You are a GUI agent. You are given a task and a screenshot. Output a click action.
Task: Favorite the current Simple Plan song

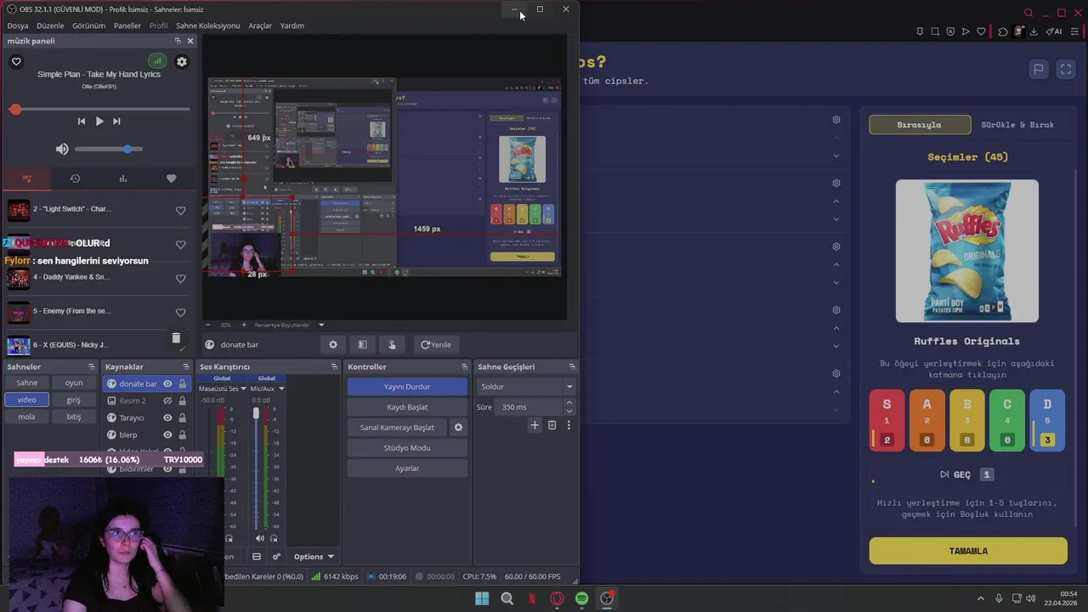tap(16, 61)
